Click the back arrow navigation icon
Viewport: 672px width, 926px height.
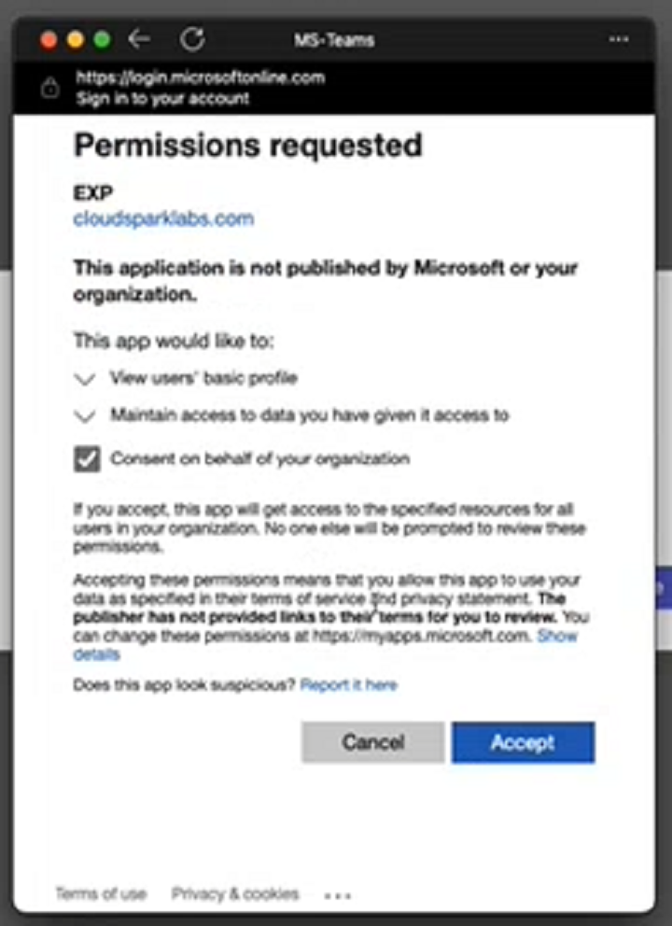[x=138, y=40]
